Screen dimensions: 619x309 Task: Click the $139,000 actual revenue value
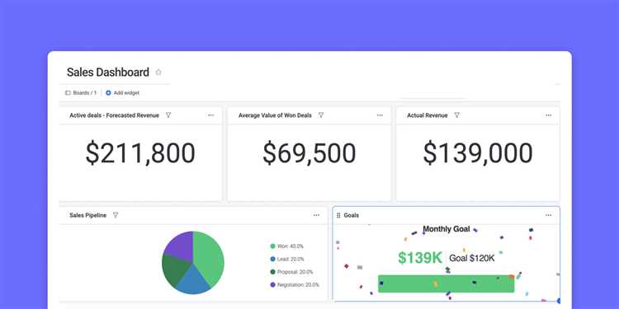[x=478, y=153]
